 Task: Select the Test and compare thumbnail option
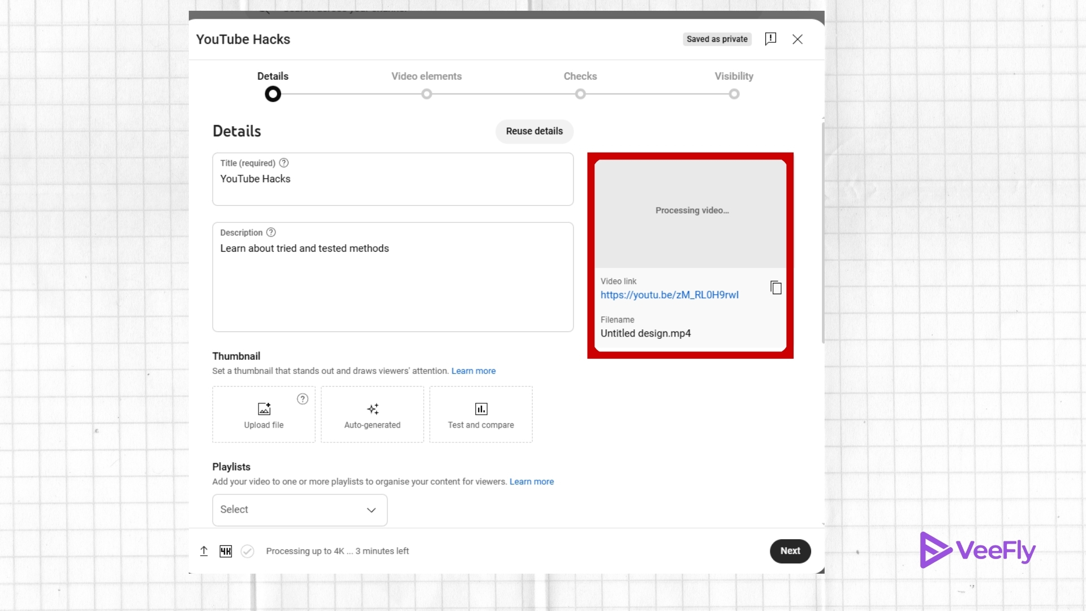(x=481, y=414)
